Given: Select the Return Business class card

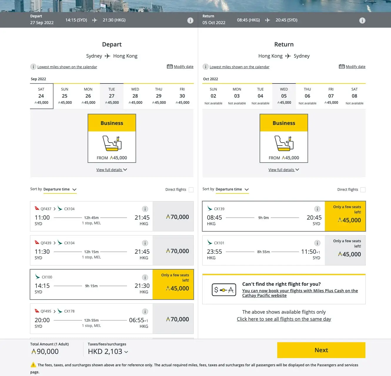Looking at the screenshot, I should pos(284,138).
